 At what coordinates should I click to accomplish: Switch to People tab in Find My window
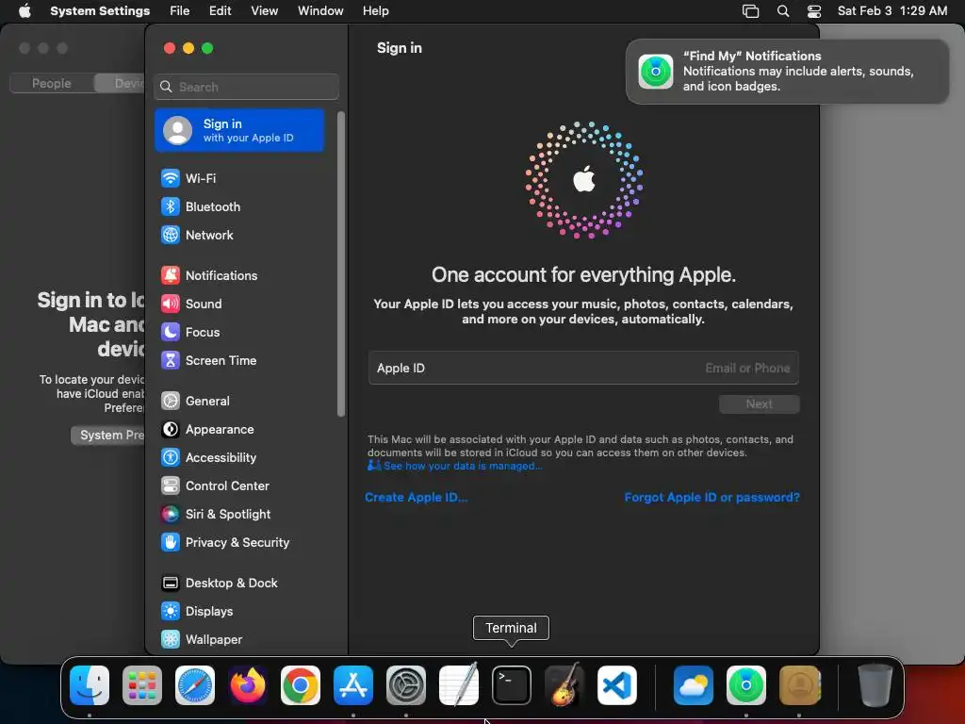(x=52, y=83)
